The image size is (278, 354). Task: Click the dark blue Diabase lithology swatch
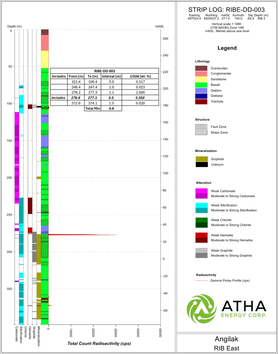click(x=201, y=96)
